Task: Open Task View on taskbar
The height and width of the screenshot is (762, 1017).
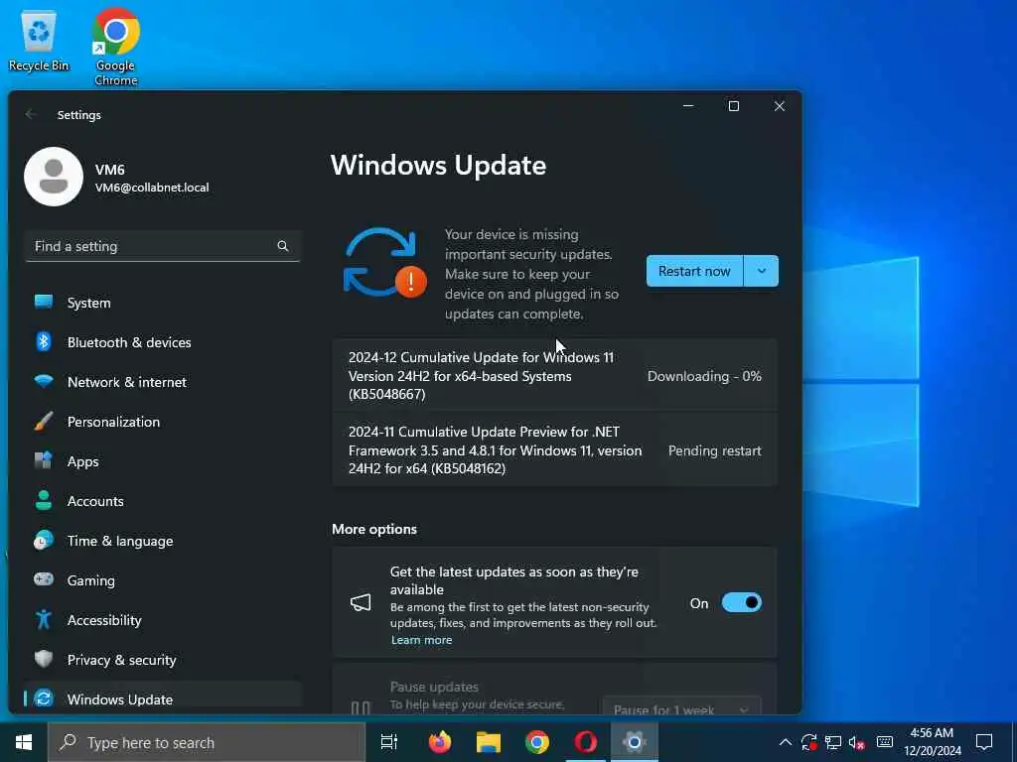Action: 389,742
